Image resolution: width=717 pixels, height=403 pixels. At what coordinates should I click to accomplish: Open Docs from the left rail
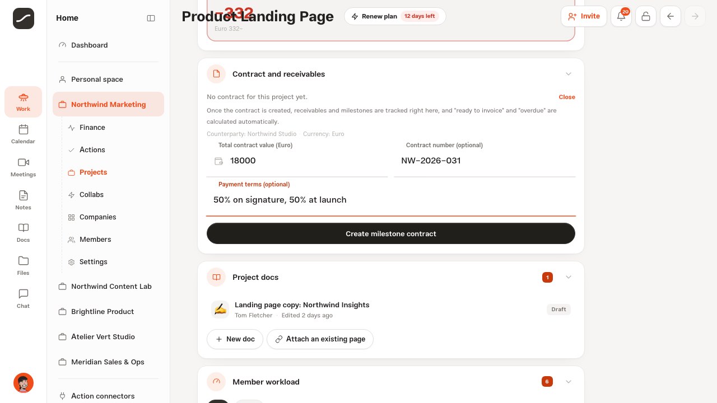pos(23,233)
